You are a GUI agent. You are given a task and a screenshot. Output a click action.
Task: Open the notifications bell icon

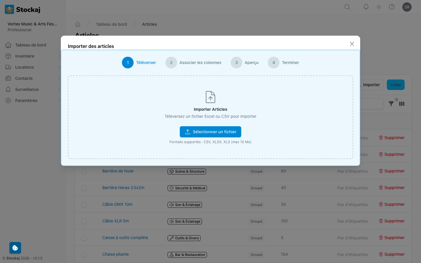point(366,7)
